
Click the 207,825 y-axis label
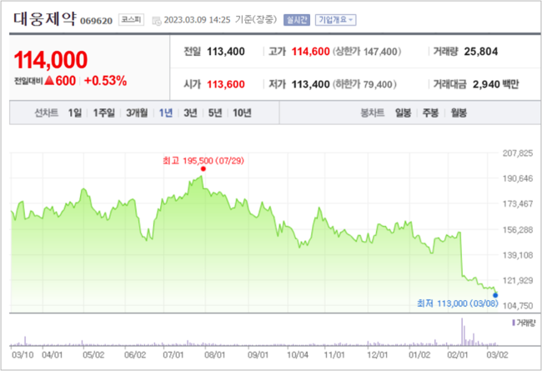coord(518,153)
